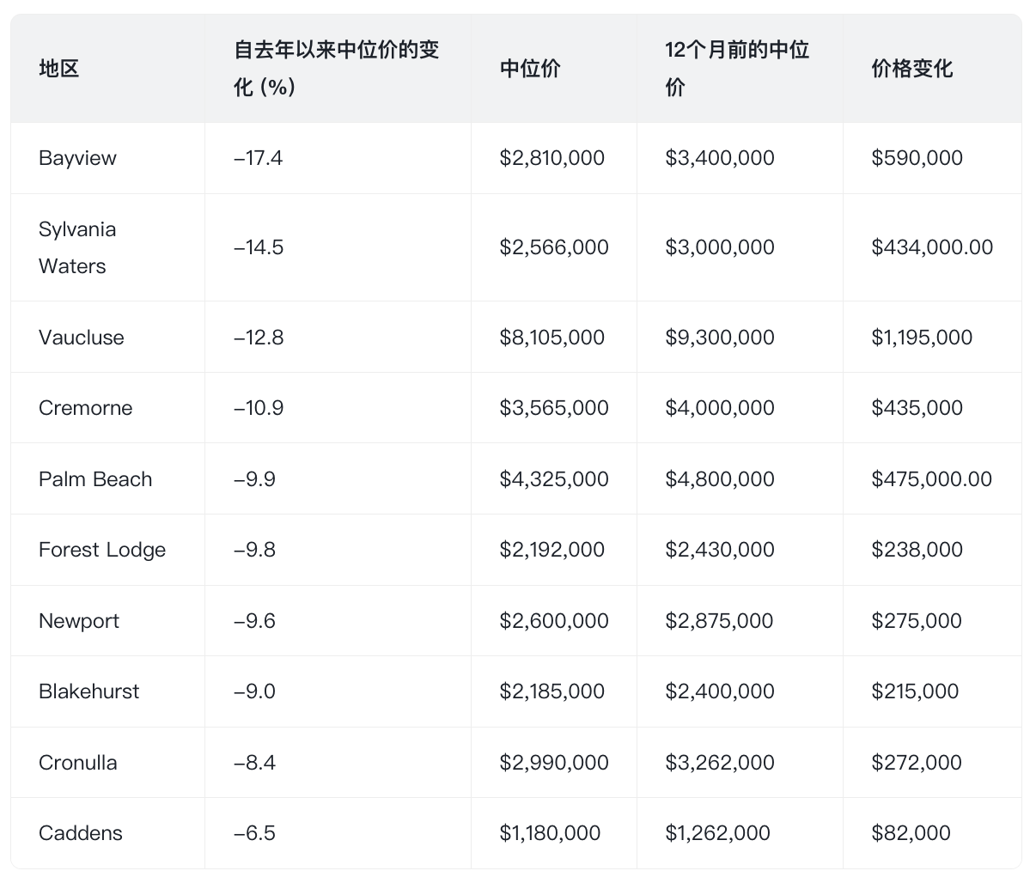Select the Cremorne suburb cell
1036x883 pixels.
85,408
